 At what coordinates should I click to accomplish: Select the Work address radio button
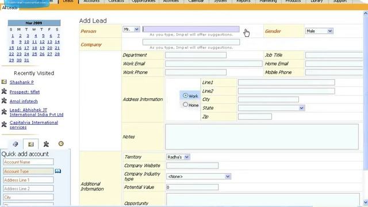pyautogui.click(x=185, y=95)
